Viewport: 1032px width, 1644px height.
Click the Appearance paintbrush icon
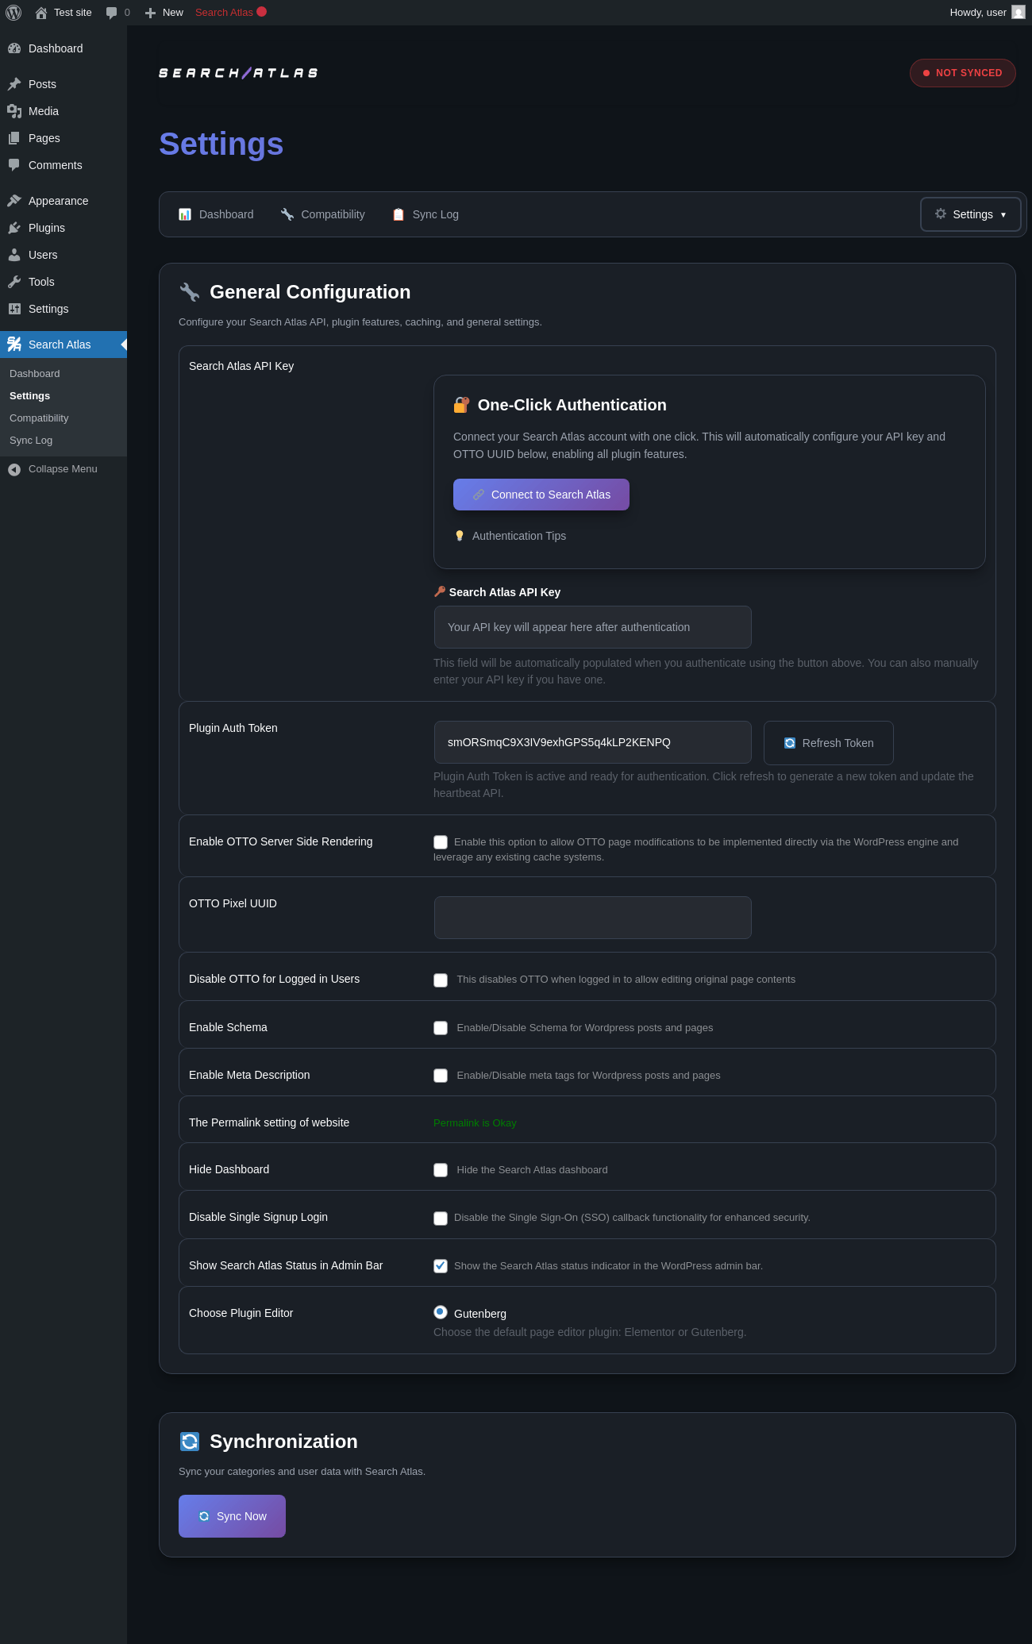tap(14, 201)
